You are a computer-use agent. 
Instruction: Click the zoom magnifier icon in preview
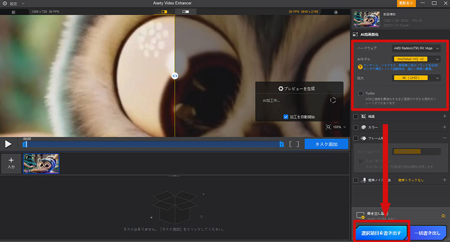pos(328,127)
